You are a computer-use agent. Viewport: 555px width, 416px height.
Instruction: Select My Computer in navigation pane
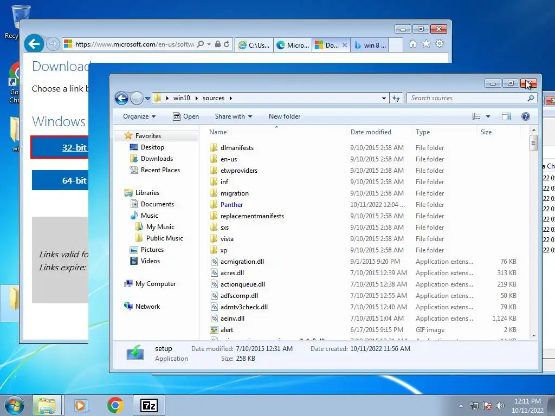(156, 284)
